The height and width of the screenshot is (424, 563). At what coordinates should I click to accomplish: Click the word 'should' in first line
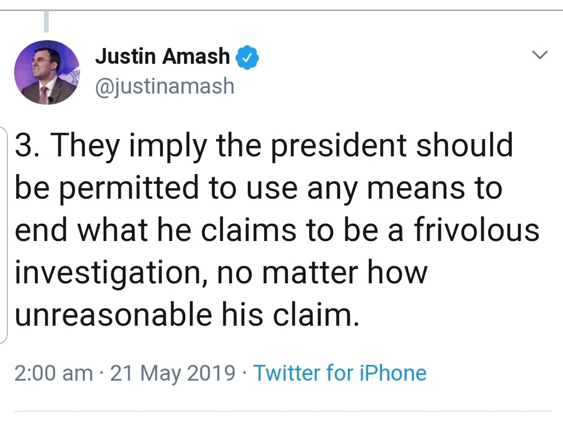click(464, 146)
